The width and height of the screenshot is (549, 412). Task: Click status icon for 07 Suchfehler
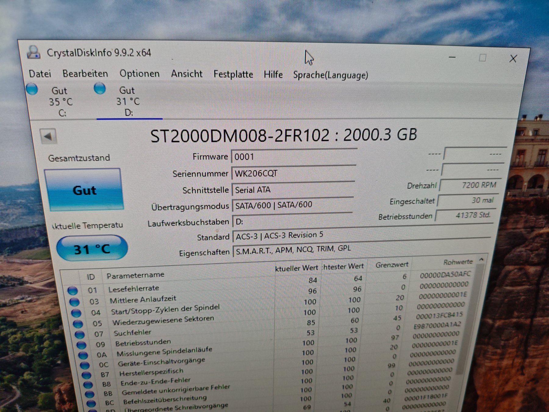tap(79, 334)
